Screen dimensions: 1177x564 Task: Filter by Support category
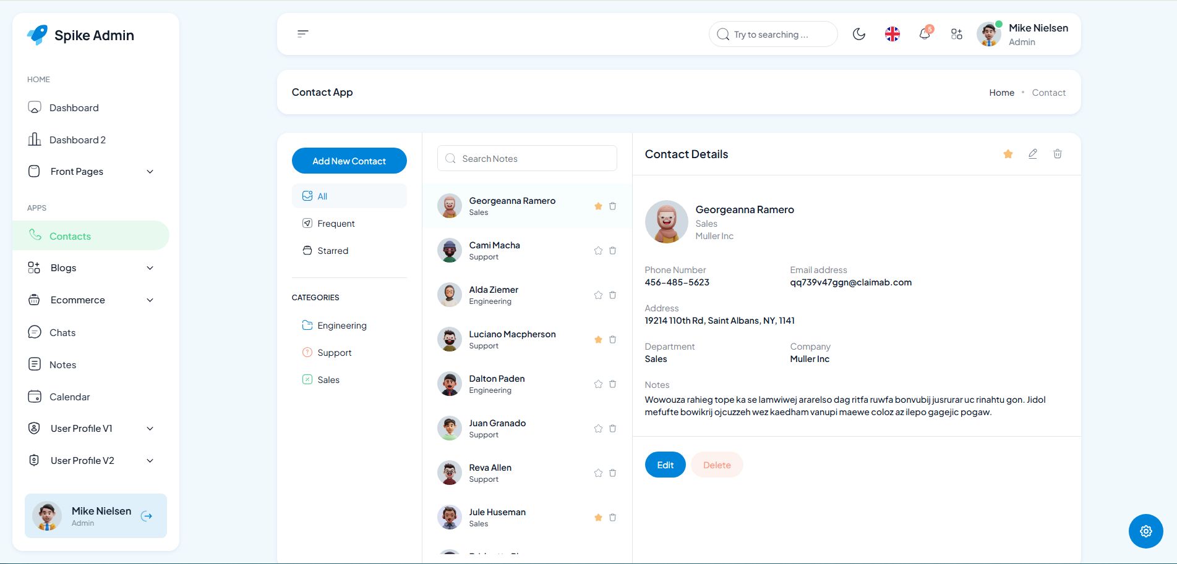349,352
